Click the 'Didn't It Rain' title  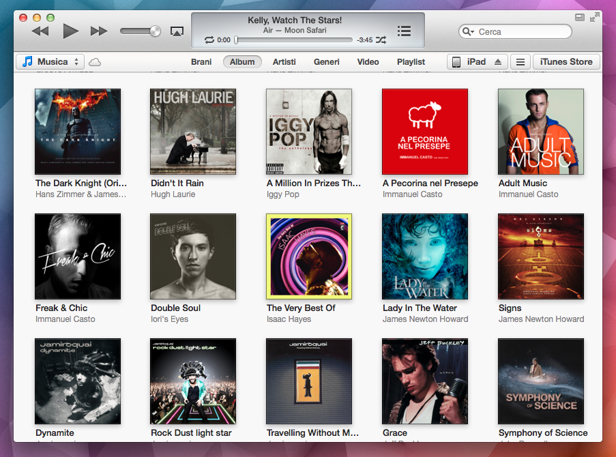click(177, 183)
